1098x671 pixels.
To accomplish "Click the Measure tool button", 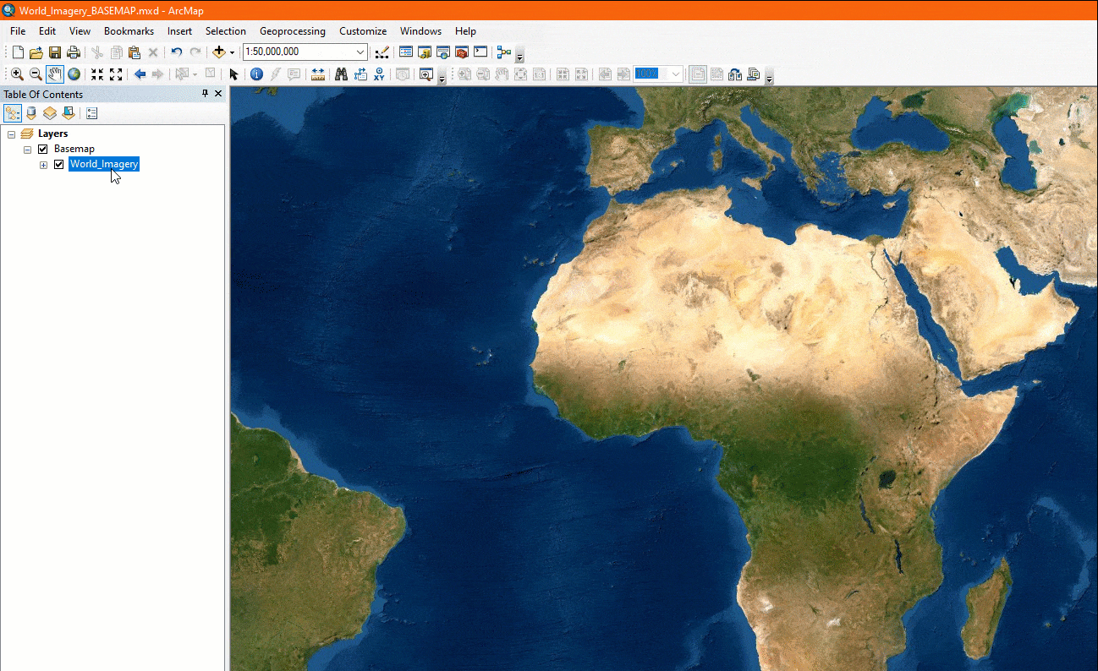I will [318, 74].
